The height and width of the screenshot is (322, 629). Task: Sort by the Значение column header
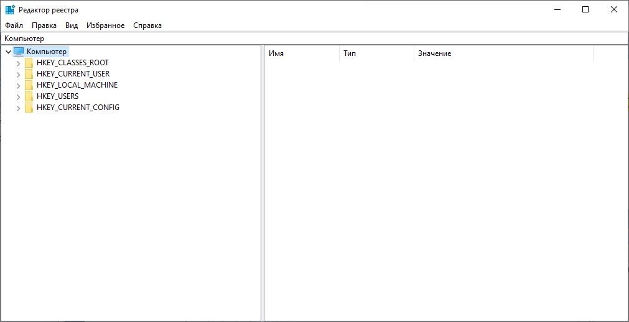[x=503, y=53]
